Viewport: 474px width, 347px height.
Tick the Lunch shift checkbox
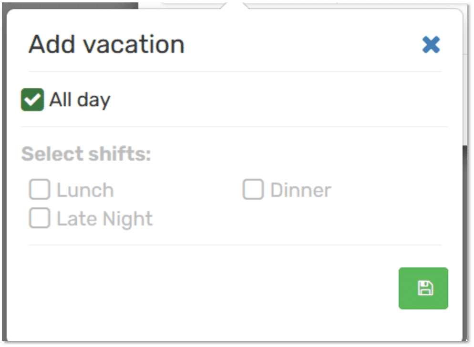[x=40, y=190]
